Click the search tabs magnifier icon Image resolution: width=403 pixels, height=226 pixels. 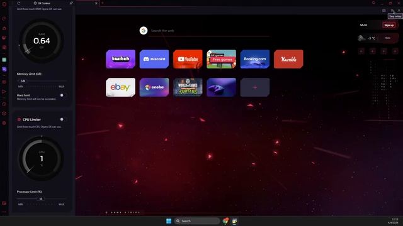point(373,3)
